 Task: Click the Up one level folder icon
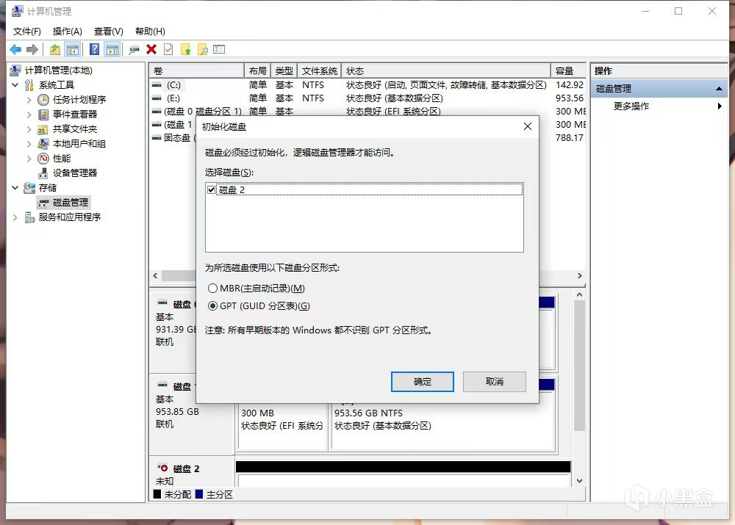pos(55,49)
